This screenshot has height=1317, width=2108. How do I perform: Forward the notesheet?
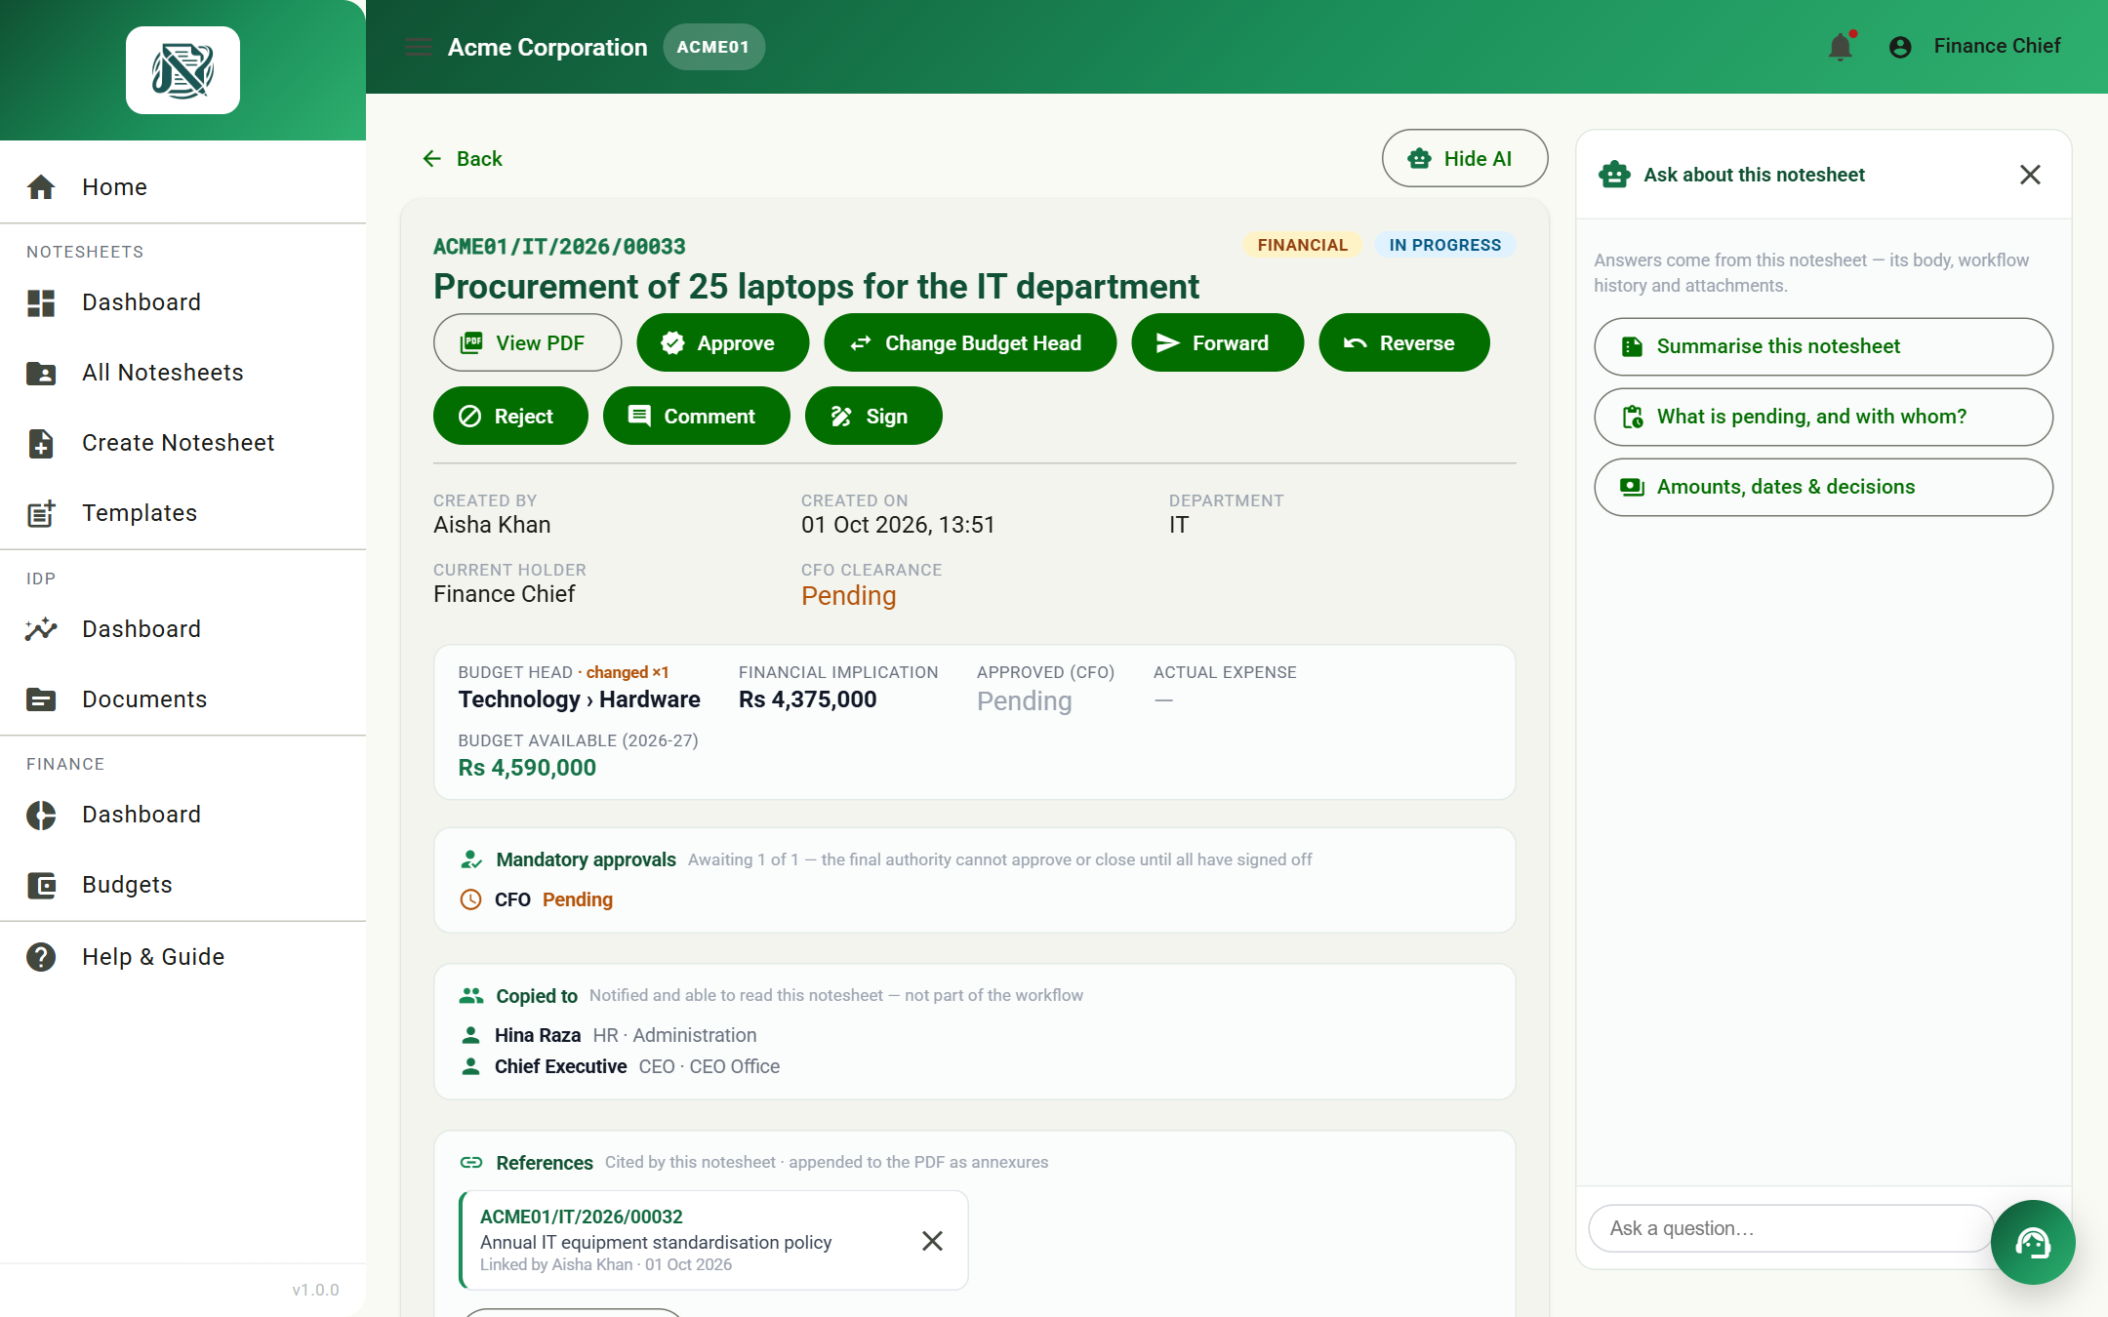1217,342
